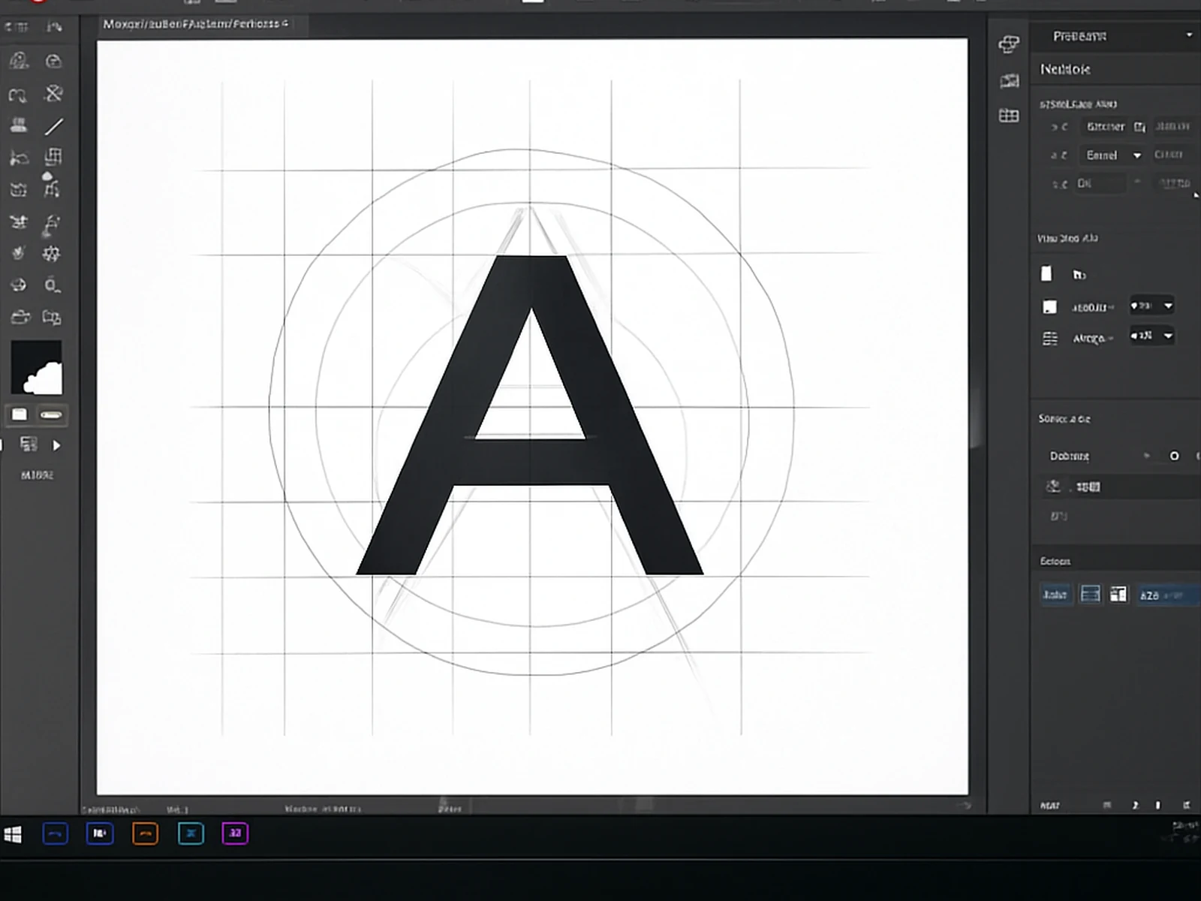Screen dimensions: 1201x901
Task: Click the duplicate-pages icon beside the folder icon
Action: tap(52, 317)
